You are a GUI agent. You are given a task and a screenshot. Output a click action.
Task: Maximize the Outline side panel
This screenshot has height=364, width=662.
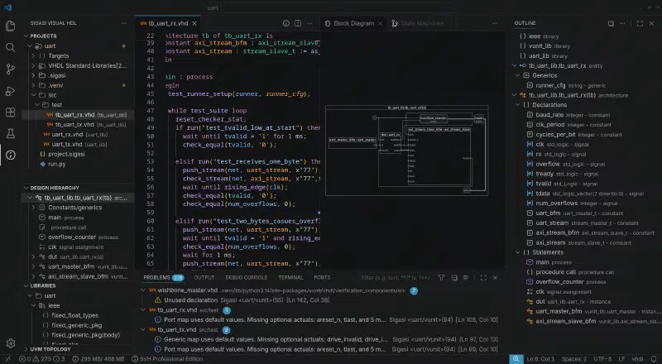(640, 23)
